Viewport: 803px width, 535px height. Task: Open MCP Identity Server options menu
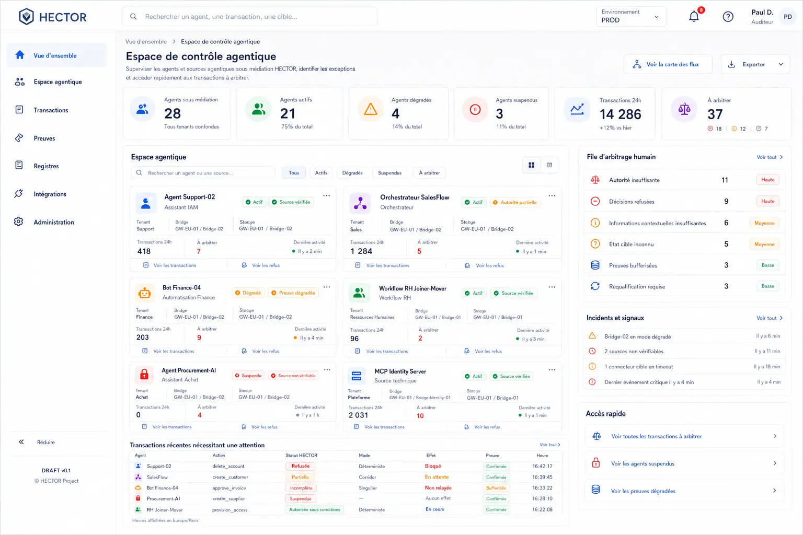(x=552, y=370)
